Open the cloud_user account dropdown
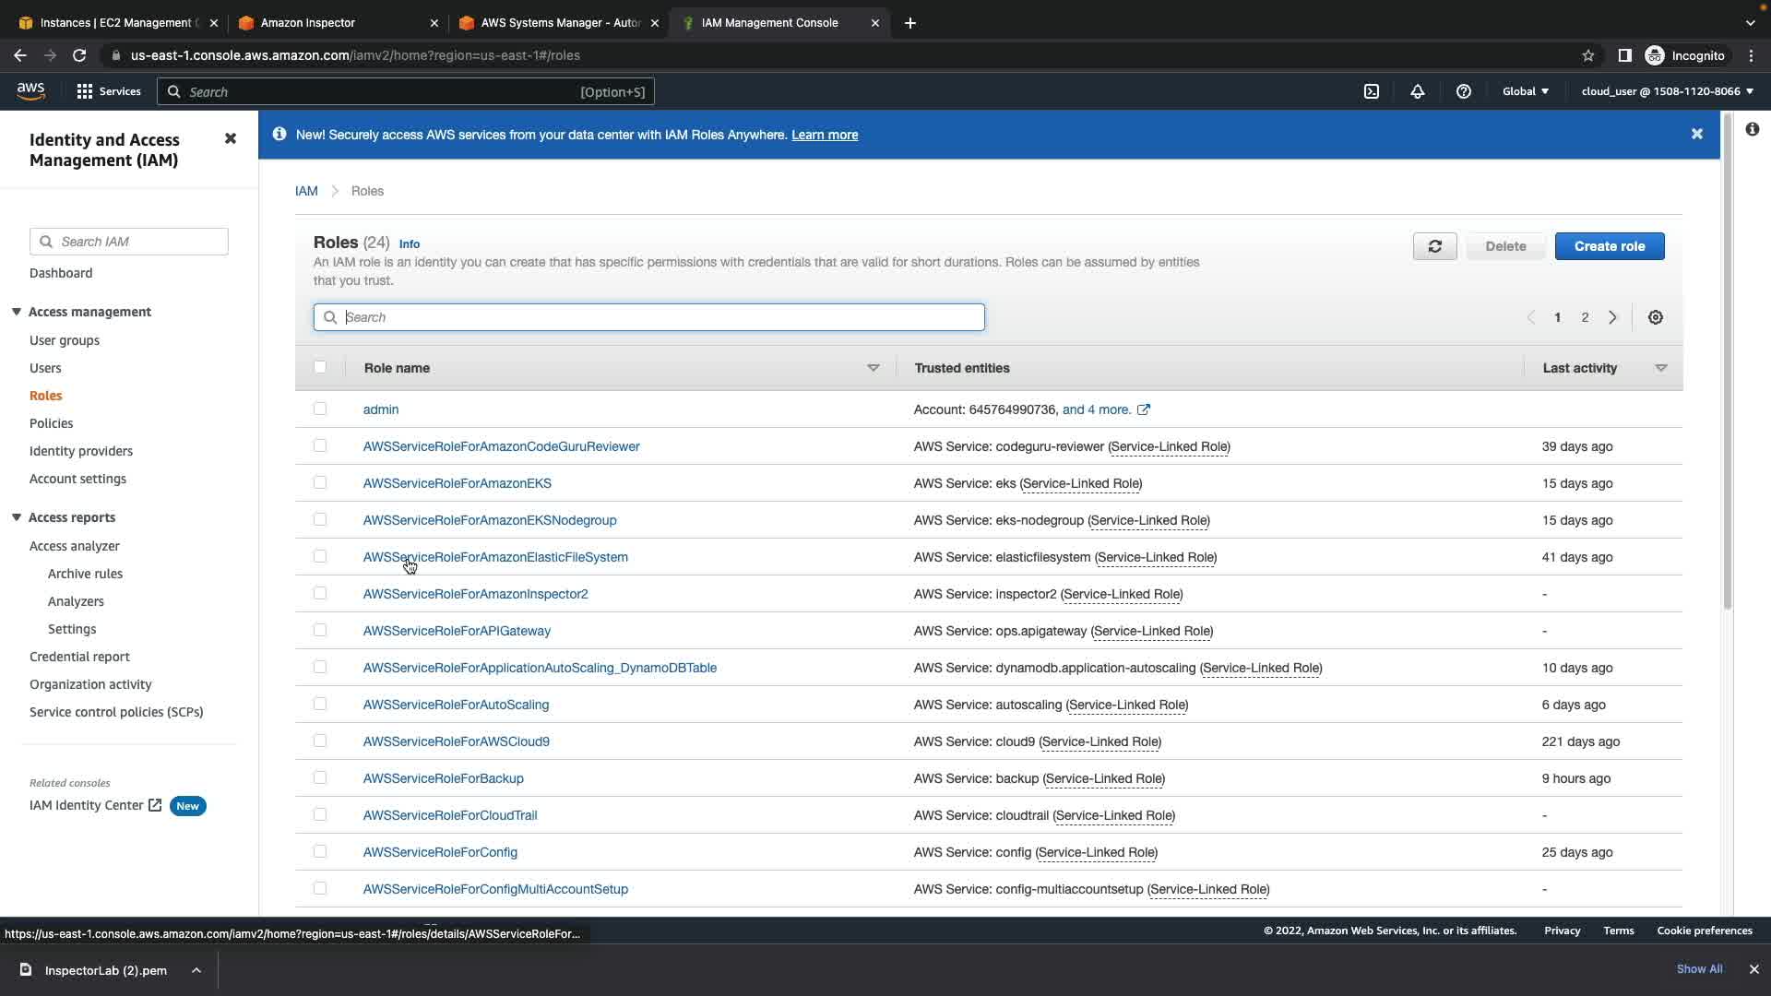 click(x=1667, y=91)
